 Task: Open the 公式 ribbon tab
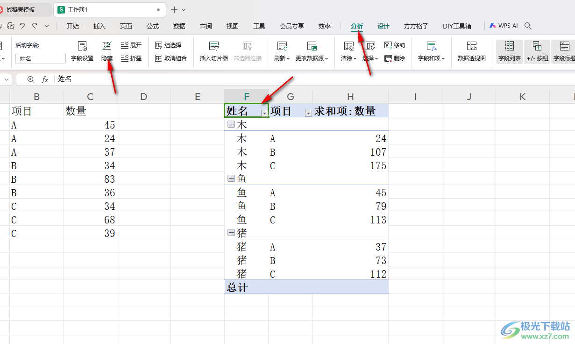[x=153, y=26]
